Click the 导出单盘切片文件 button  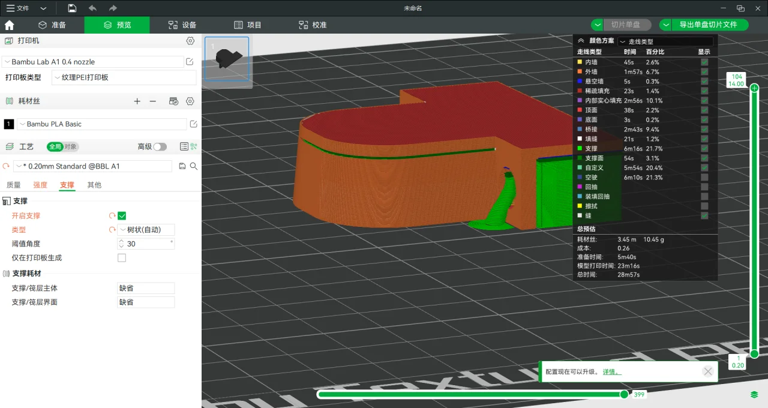click(x=708, y=25)
